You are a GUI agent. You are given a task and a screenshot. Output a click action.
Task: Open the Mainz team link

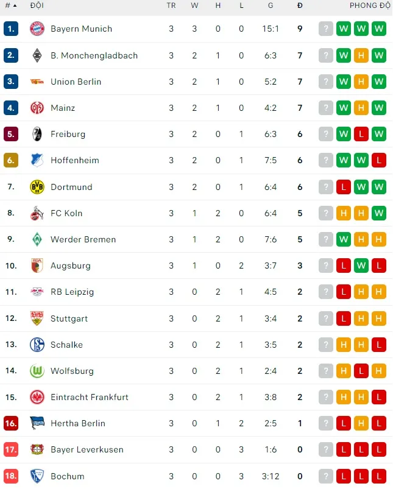(63, 108)
